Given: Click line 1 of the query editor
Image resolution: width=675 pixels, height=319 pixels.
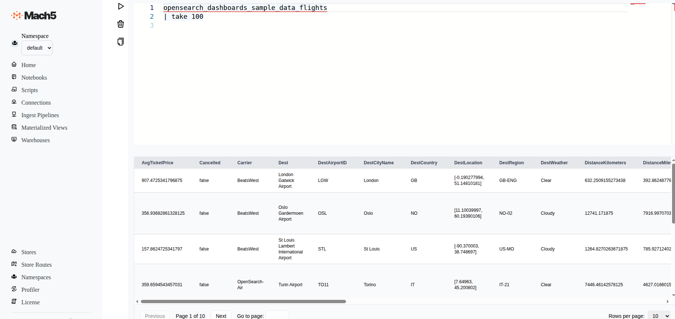Looking at the screenshot, I should coord(245,8).
